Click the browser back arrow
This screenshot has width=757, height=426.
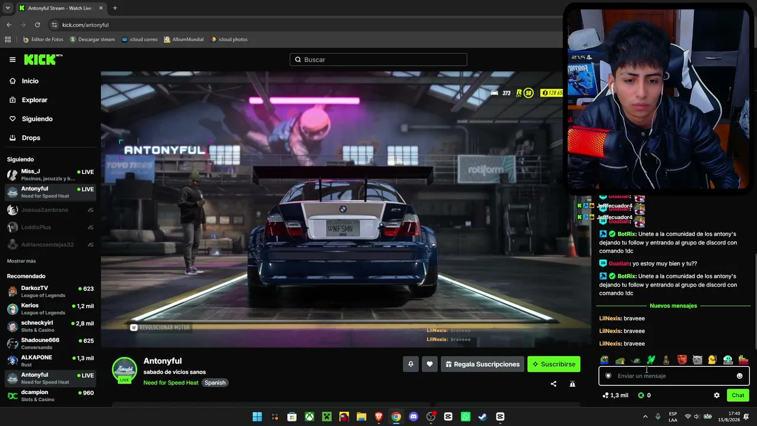[9, 25]
